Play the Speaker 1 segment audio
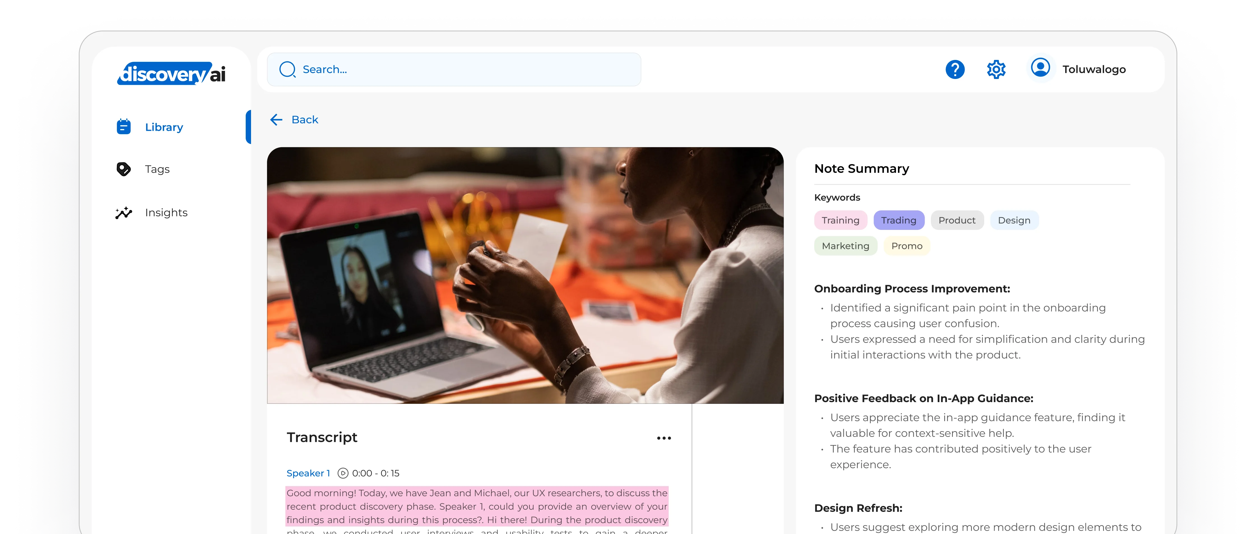Image resolution: width=1256 pixels, height=534 pixels. pyautogui.click(x=343, y=473)
